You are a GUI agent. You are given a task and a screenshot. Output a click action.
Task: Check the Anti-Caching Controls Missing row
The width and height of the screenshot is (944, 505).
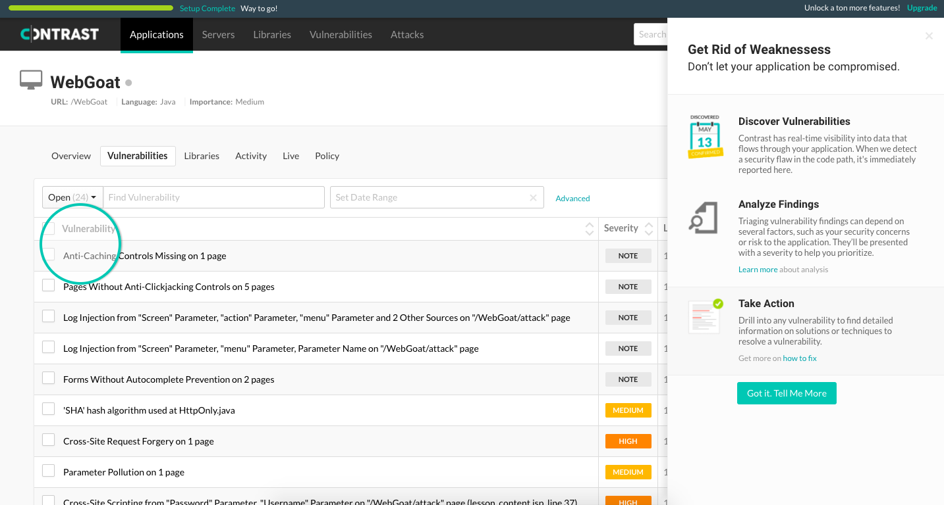[49, 255]
